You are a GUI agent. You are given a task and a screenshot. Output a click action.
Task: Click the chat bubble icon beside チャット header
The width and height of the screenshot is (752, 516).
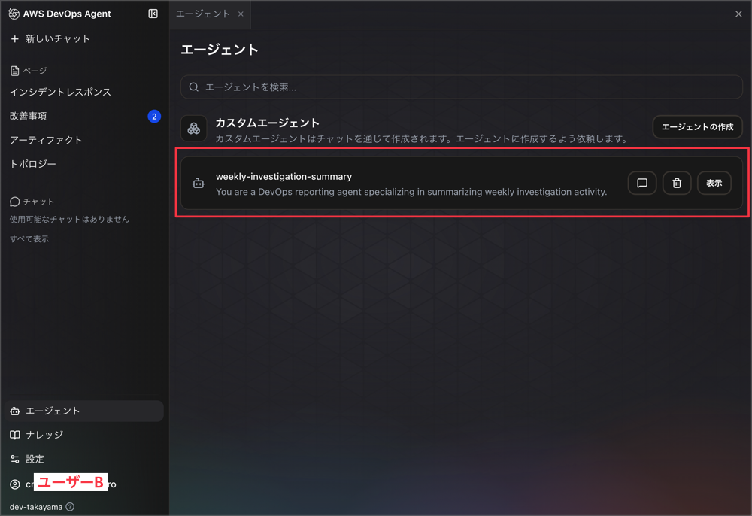coord(15,202)
